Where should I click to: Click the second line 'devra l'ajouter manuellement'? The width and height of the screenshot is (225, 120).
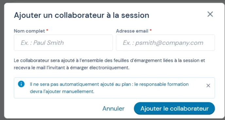(x=62, y=91)
